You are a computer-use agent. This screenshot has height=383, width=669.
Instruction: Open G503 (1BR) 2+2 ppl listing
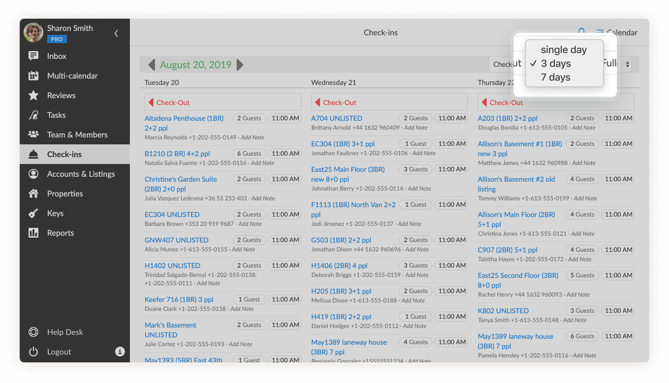click(x=341, y=240)
